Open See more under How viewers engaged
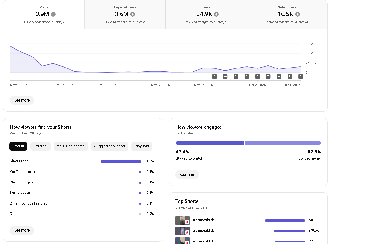 (187, 175)
